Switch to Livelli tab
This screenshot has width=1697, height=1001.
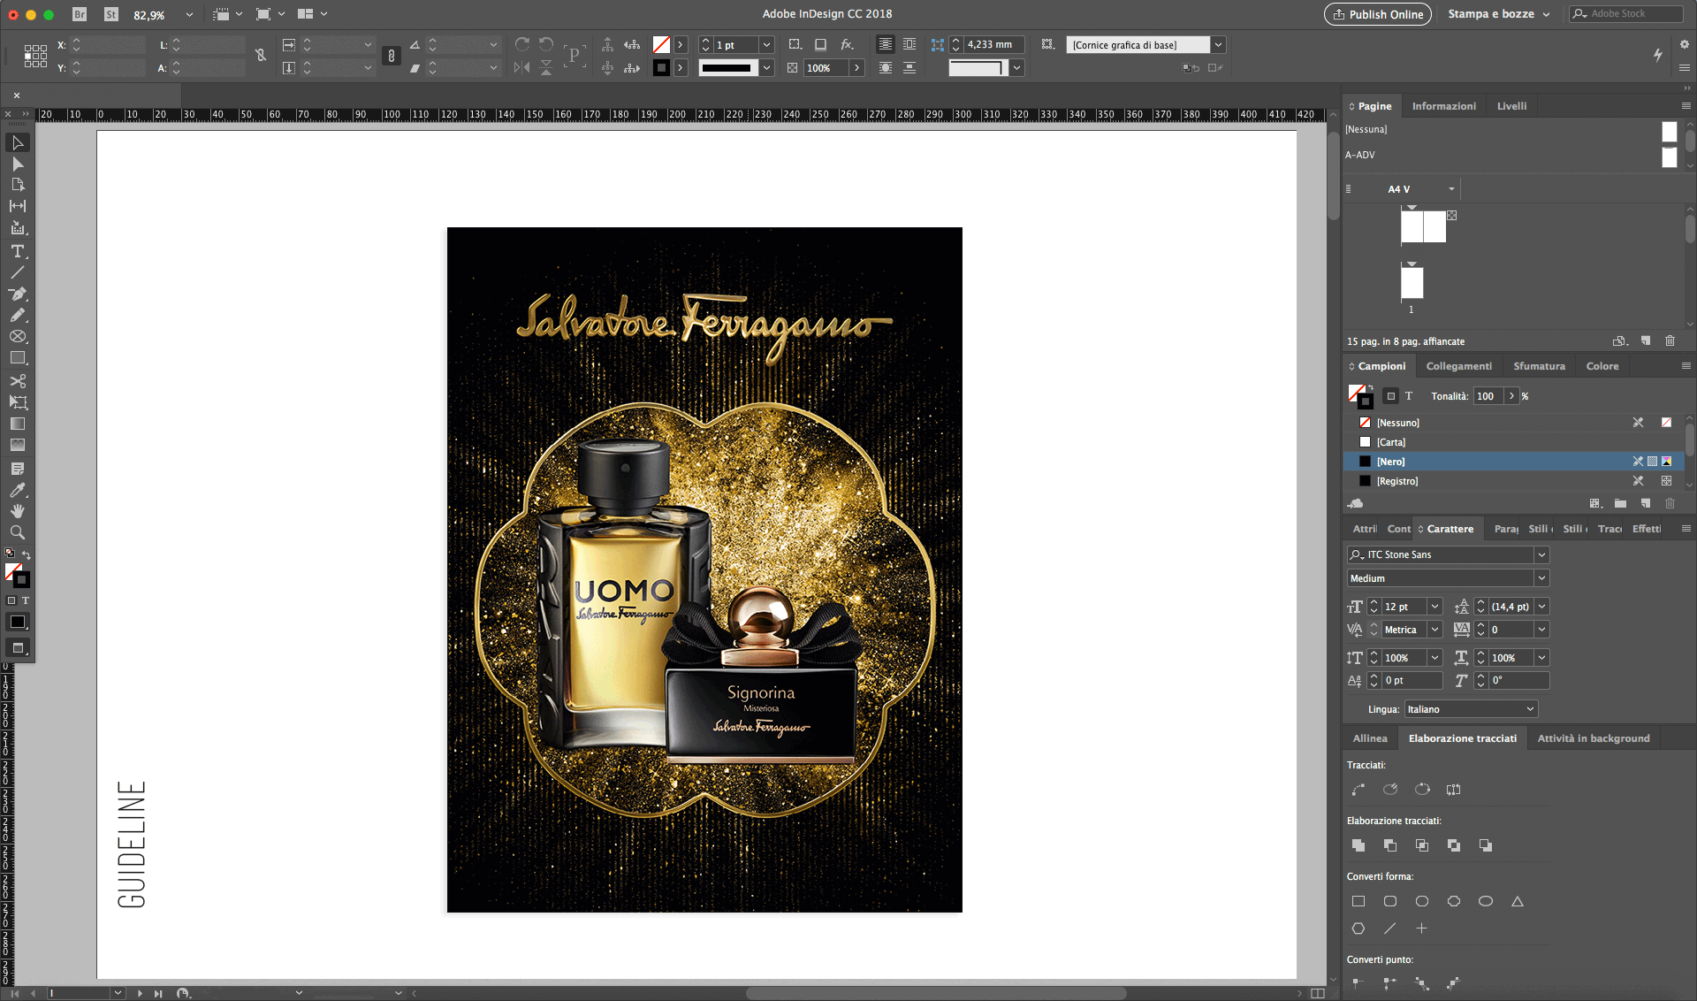(x=1511, y=106)
